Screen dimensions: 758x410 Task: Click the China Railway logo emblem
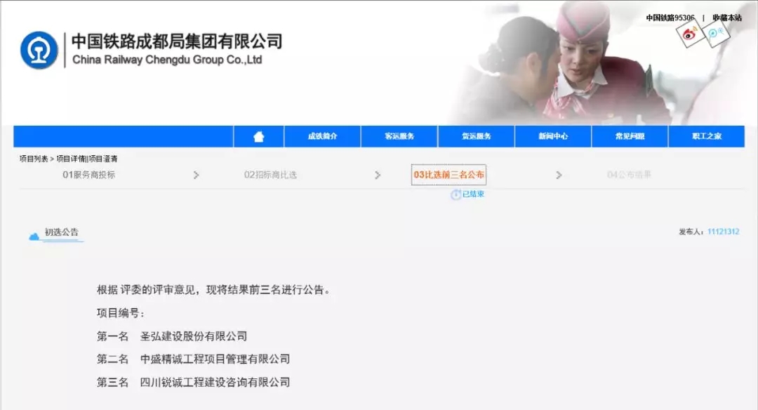point(39,51)
